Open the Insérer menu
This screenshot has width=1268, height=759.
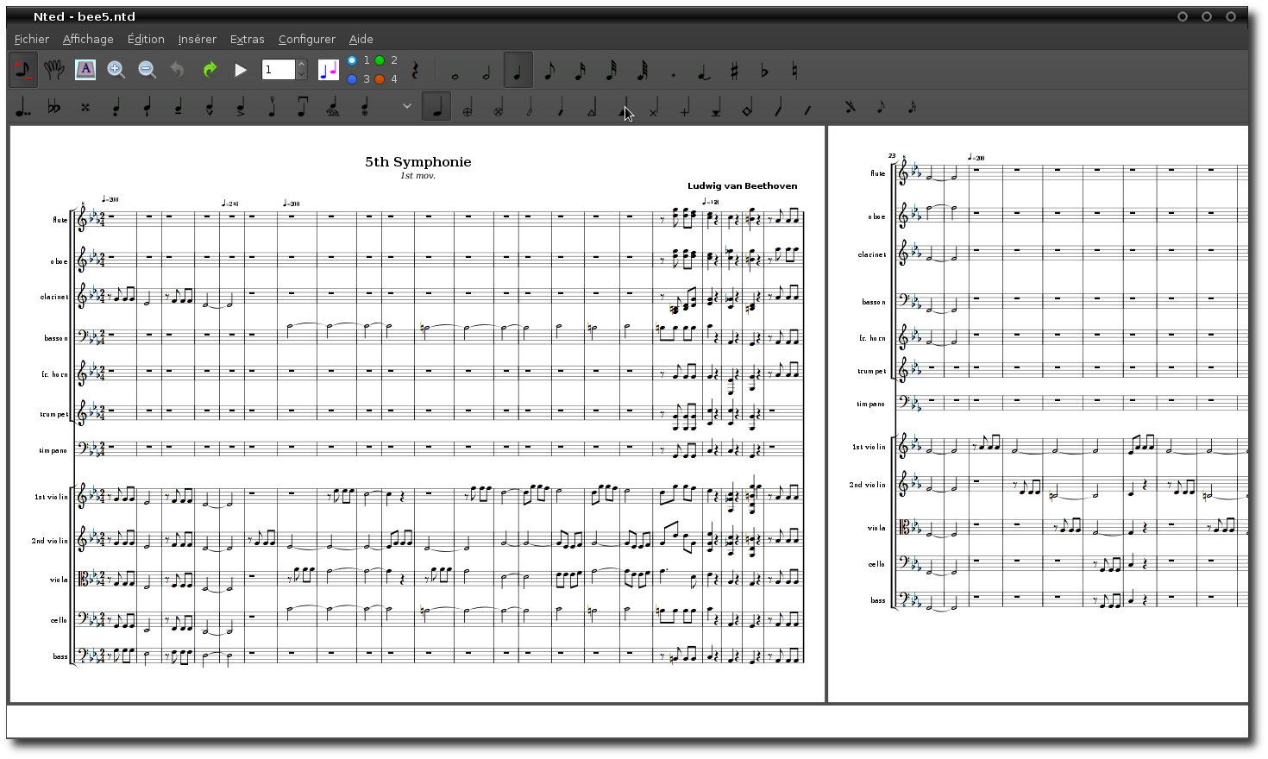click(x=198, y=39)
